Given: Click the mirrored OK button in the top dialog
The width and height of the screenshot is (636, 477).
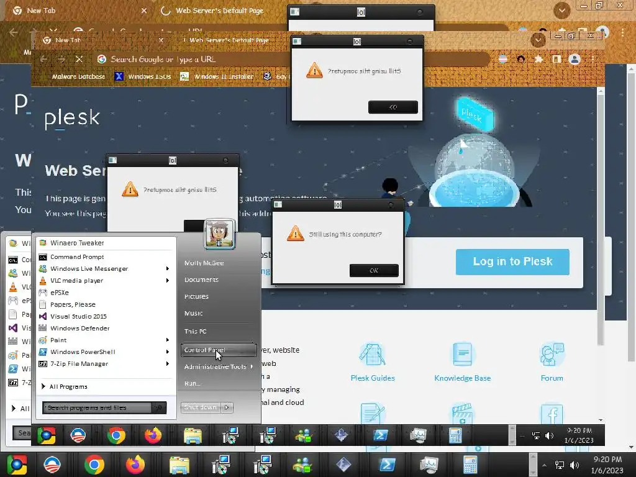Looking at the screenshot, I should tap(393, 107).
